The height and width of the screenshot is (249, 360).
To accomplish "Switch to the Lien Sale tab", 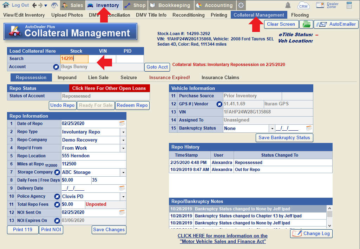I will pos(98,78).
